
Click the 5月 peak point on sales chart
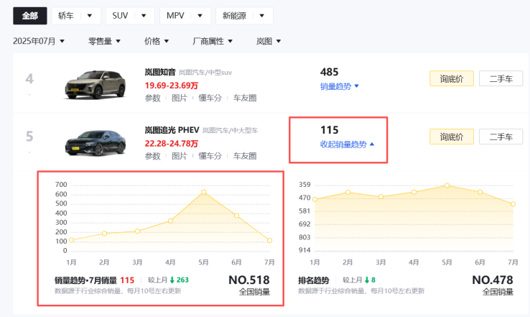coord(203,192)
